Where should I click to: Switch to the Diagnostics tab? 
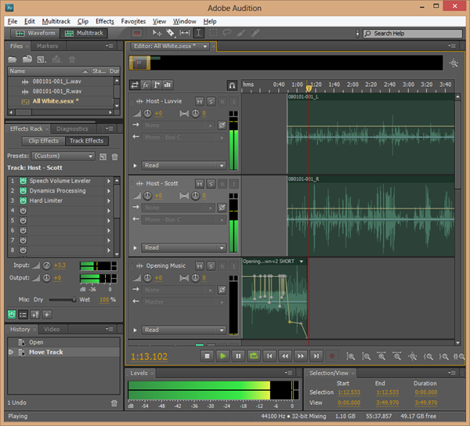point(73,129)
